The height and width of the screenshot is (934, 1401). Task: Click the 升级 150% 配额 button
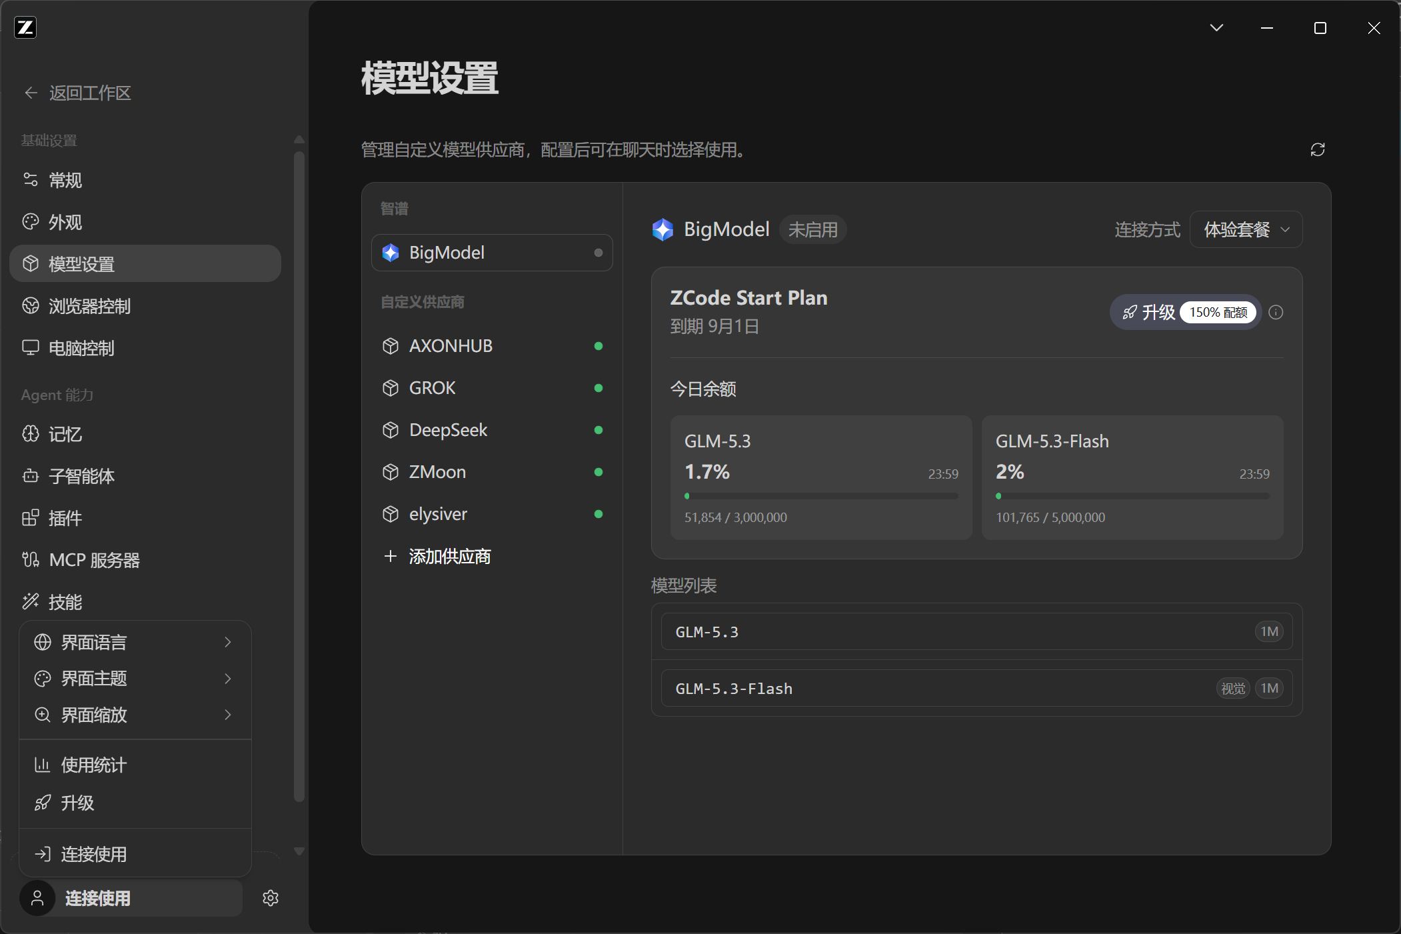1185,312
